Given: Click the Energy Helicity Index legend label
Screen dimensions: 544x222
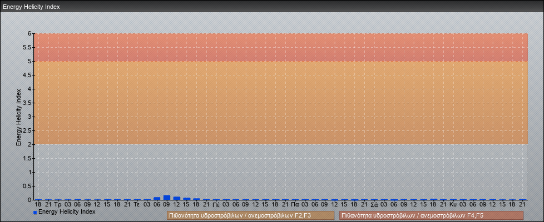Looking at the screenshot, I should [67, 211].
